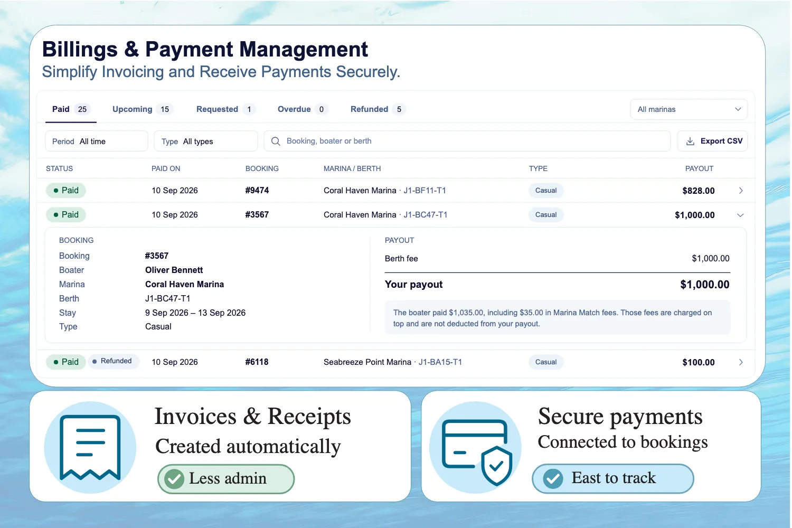
Task: Click the $100.00 payout amount
Action: tap(699, 363)
